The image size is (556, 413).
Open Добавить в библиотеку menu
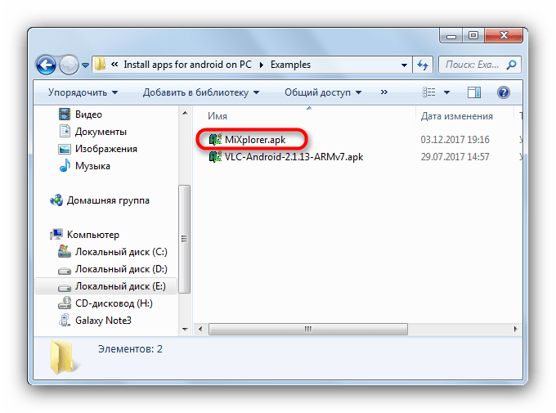[200, 92]
